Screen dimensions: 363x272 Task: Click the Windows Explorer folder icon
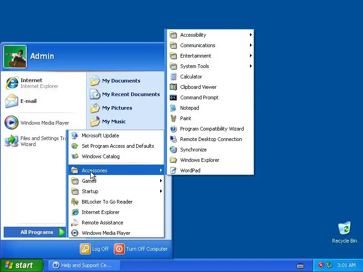[173, 160]
